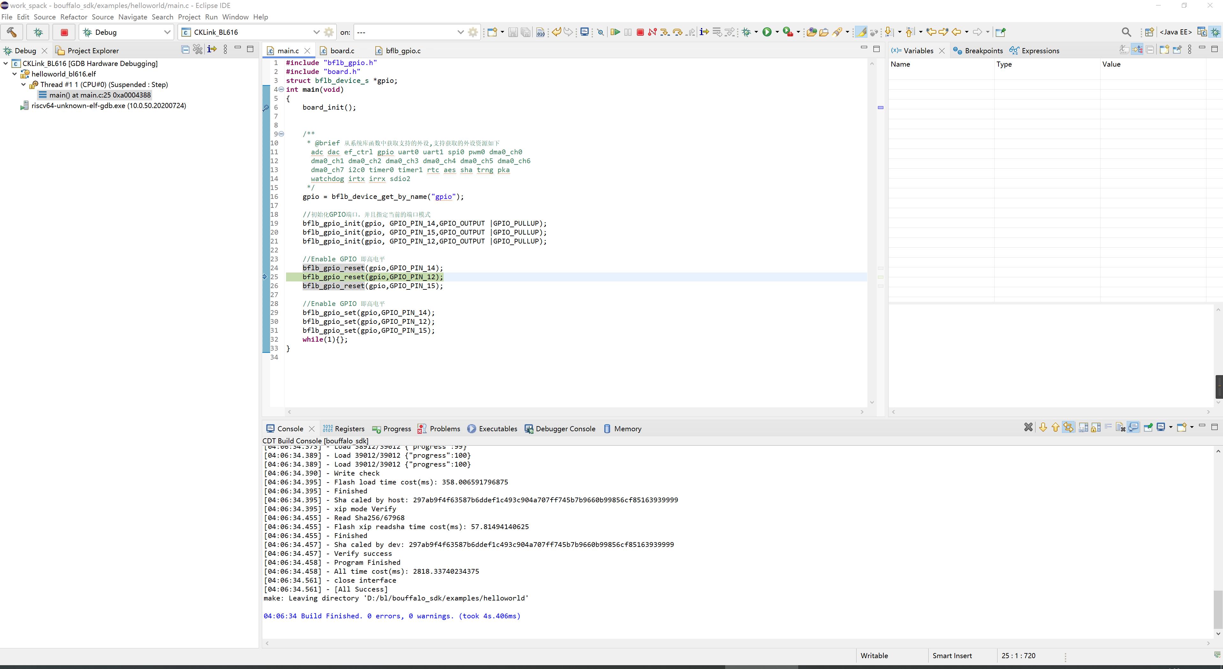Toggle Show Logical Structure in Variables view

coord(1137,50)
